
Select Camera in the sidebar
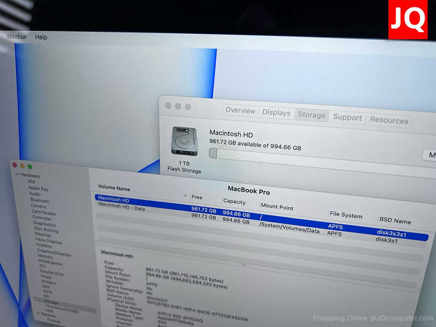pos(39,206)
